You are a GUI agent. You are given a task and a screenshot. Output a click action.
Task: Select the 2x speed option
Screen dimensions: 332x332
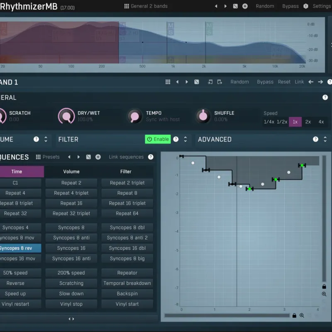tap(308, 122)
